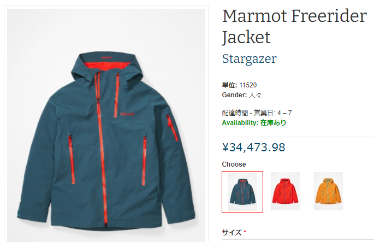Screen dimensions: 374x242
Task: Click the Gender 人々 label
Action: point(241,95)
